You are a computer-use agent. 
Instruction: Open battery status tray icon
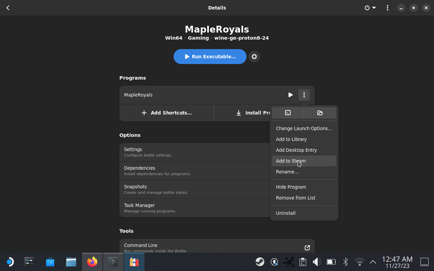tap(331, 262)
